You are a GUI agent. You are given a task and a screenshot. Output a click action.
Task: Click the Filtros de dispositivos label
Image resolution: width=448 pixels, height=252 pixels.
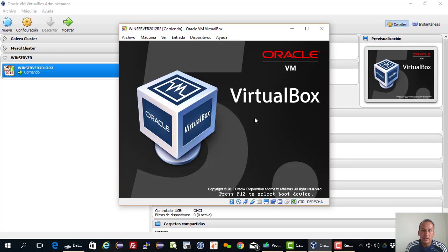click(173, 215)
